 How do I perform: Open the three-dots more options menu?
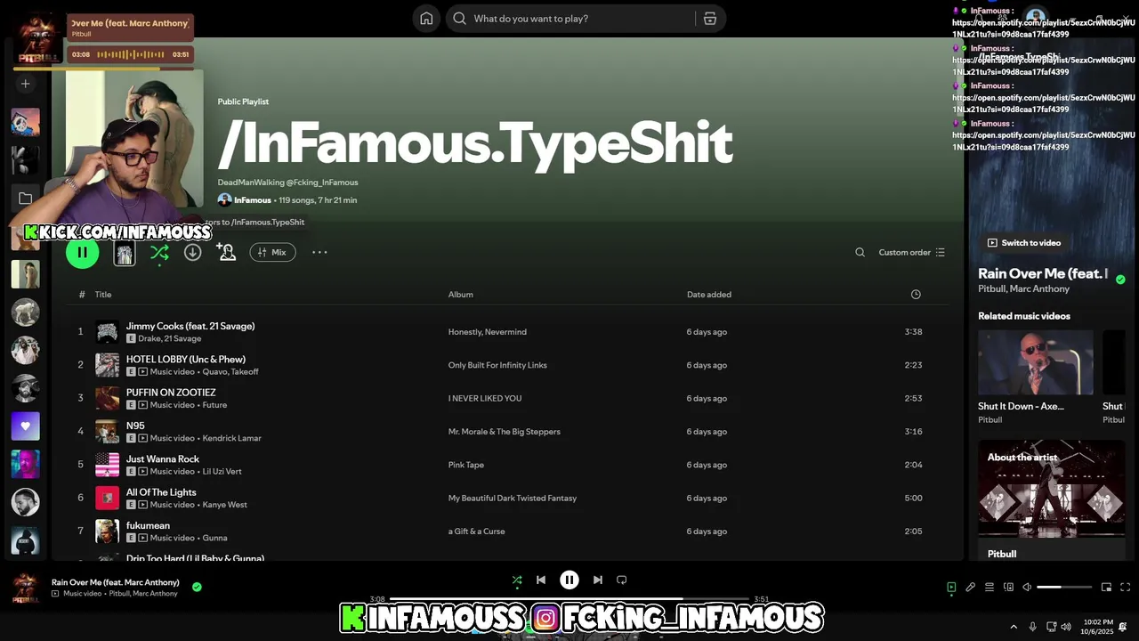pyautogui.click(x=319, y=252)
